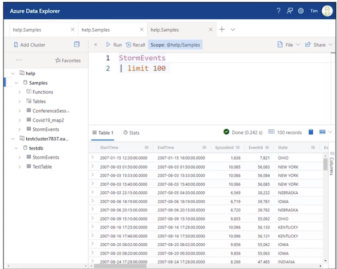Expand the row for 2007-01-15 12:30:00
The image size is (337, 269).
click(x=93, y=157)
